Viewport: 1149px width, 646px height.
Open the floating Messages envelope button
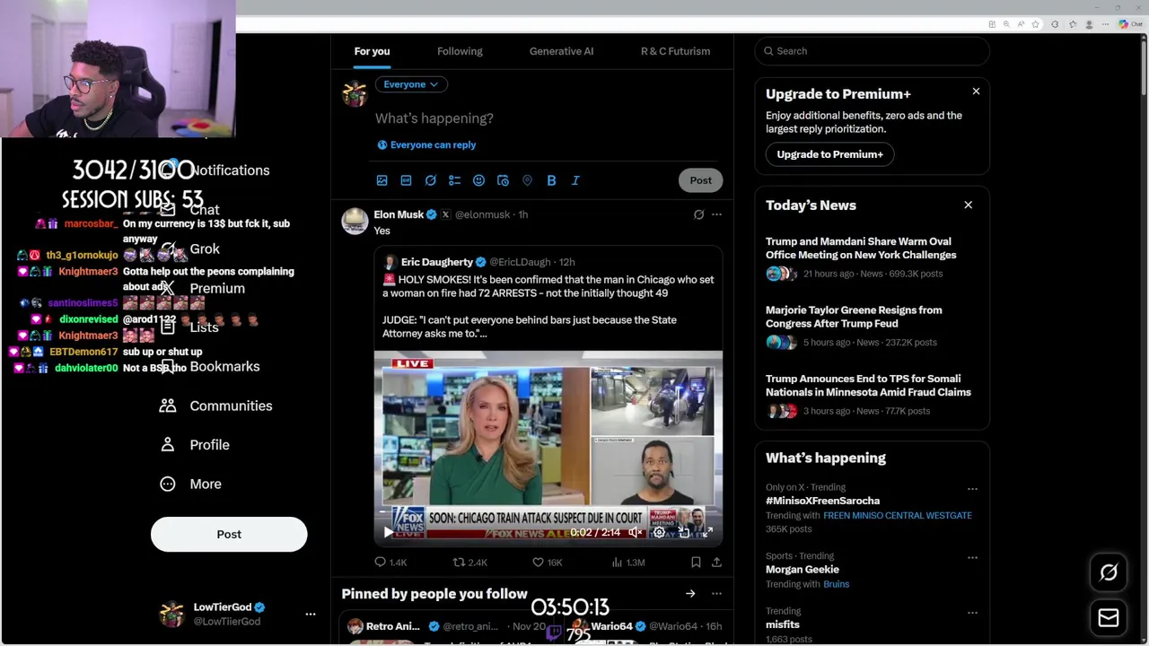pyautogui.click(x=1109, y=617)
